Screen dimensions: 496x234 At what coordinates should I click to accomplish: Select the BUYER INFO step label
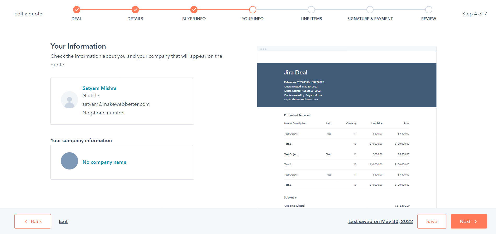click(194, 19)
